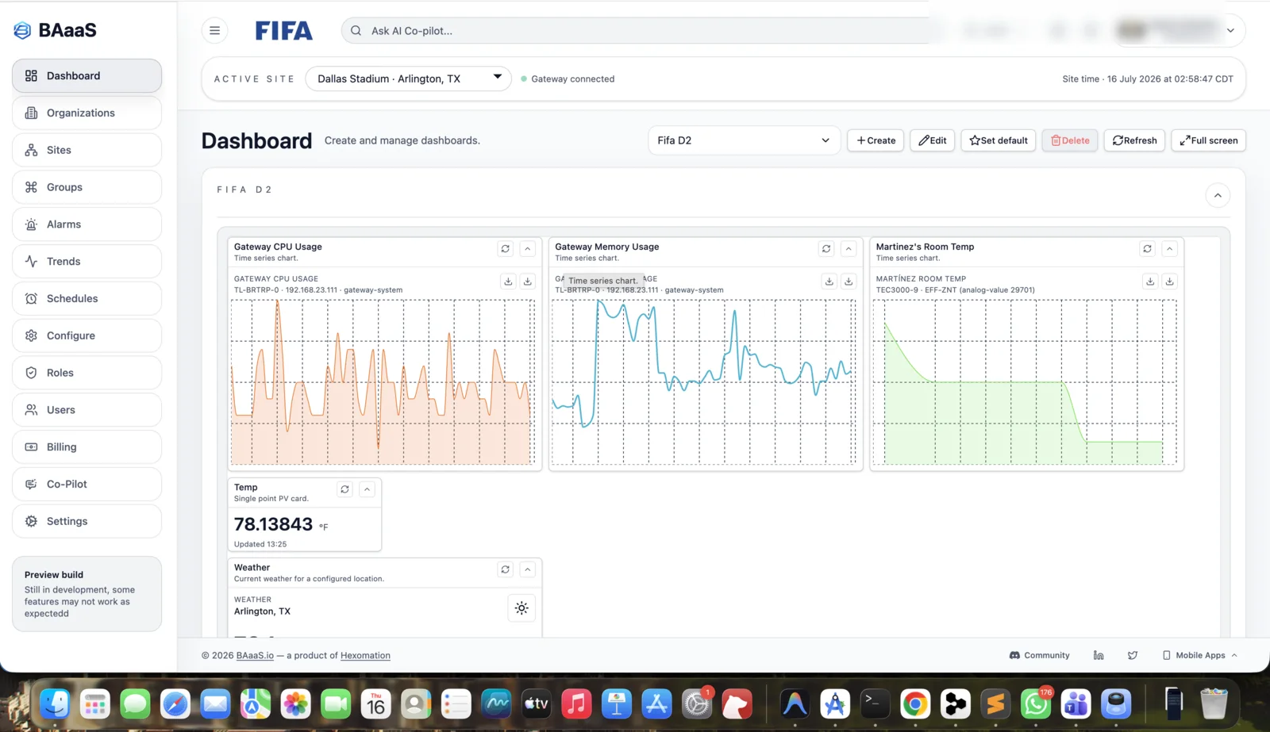Open Configure in the sidebar
This screenshot has height=732, width=1270.
click(87, 335)
